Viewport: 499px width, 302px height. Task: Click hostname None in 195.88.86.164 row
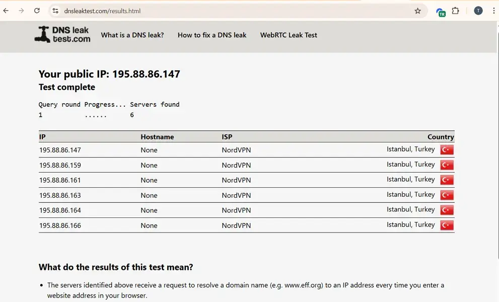coord(149,210)
